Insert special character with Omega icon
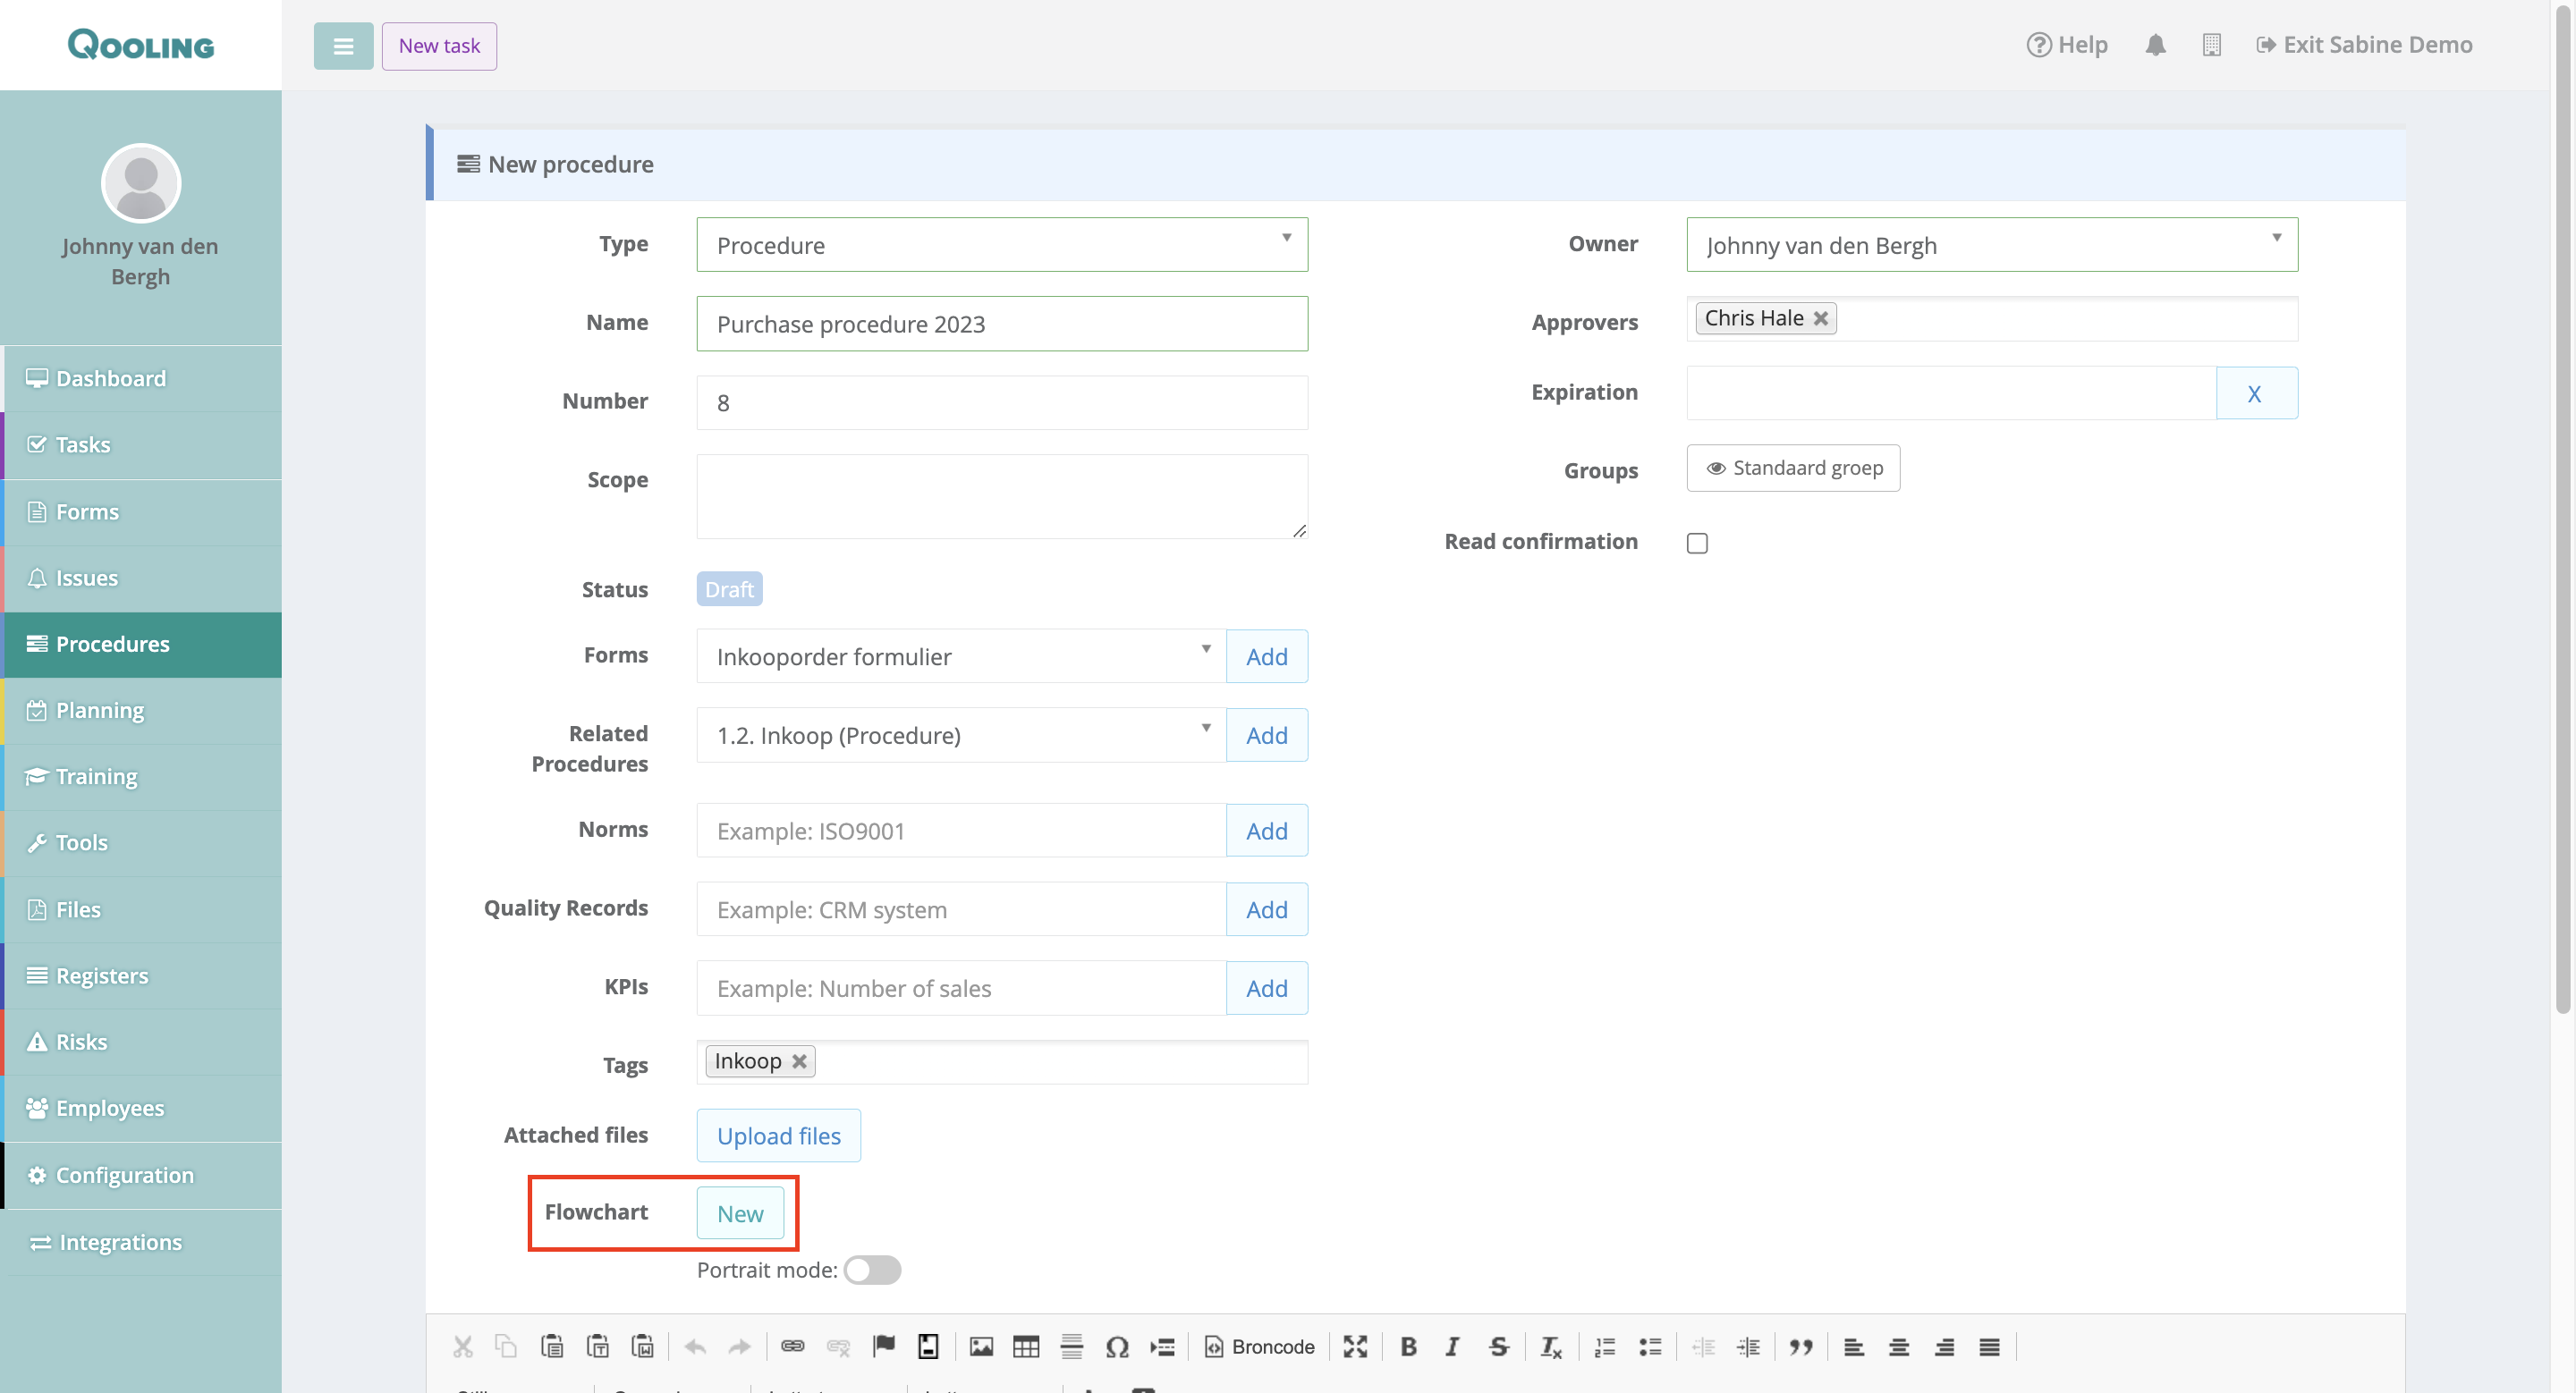2576x1393 pixels. tap(1117, 1347)
